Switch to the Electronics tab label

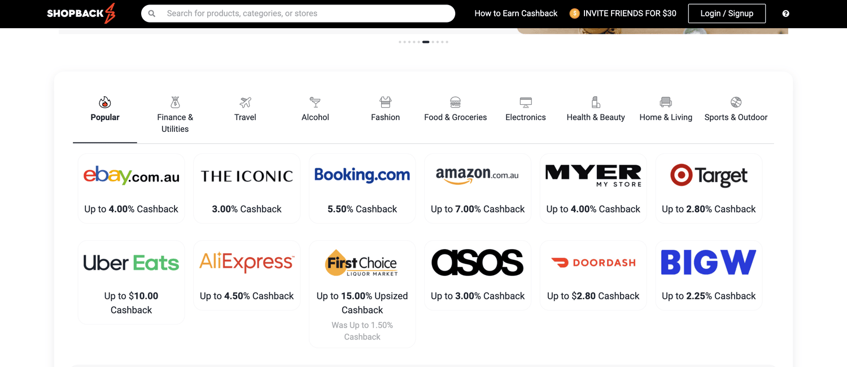(x=526, y=117)
